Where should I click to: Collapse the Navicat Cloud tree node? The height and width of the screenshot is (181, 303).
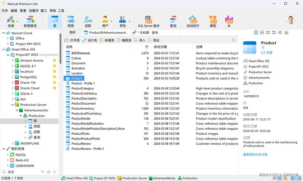click(x=4, y=33)
